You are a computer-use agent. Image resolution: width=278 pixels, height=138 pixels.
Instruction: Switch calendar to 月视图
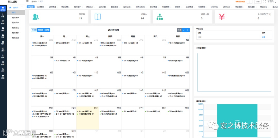click(34, 30)
